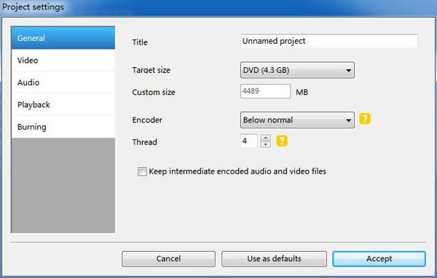437x278 pixels.
Task: Switch to the Video settings category
Action: [x=63, y=61]
